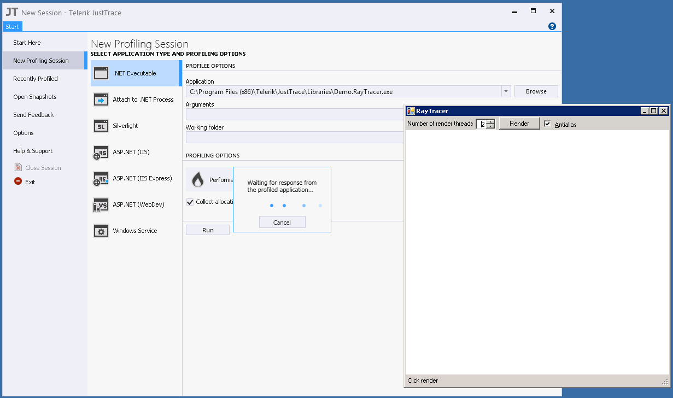
Task: Select the Windows Service gear icon
Action: click(x=101, y=231)
